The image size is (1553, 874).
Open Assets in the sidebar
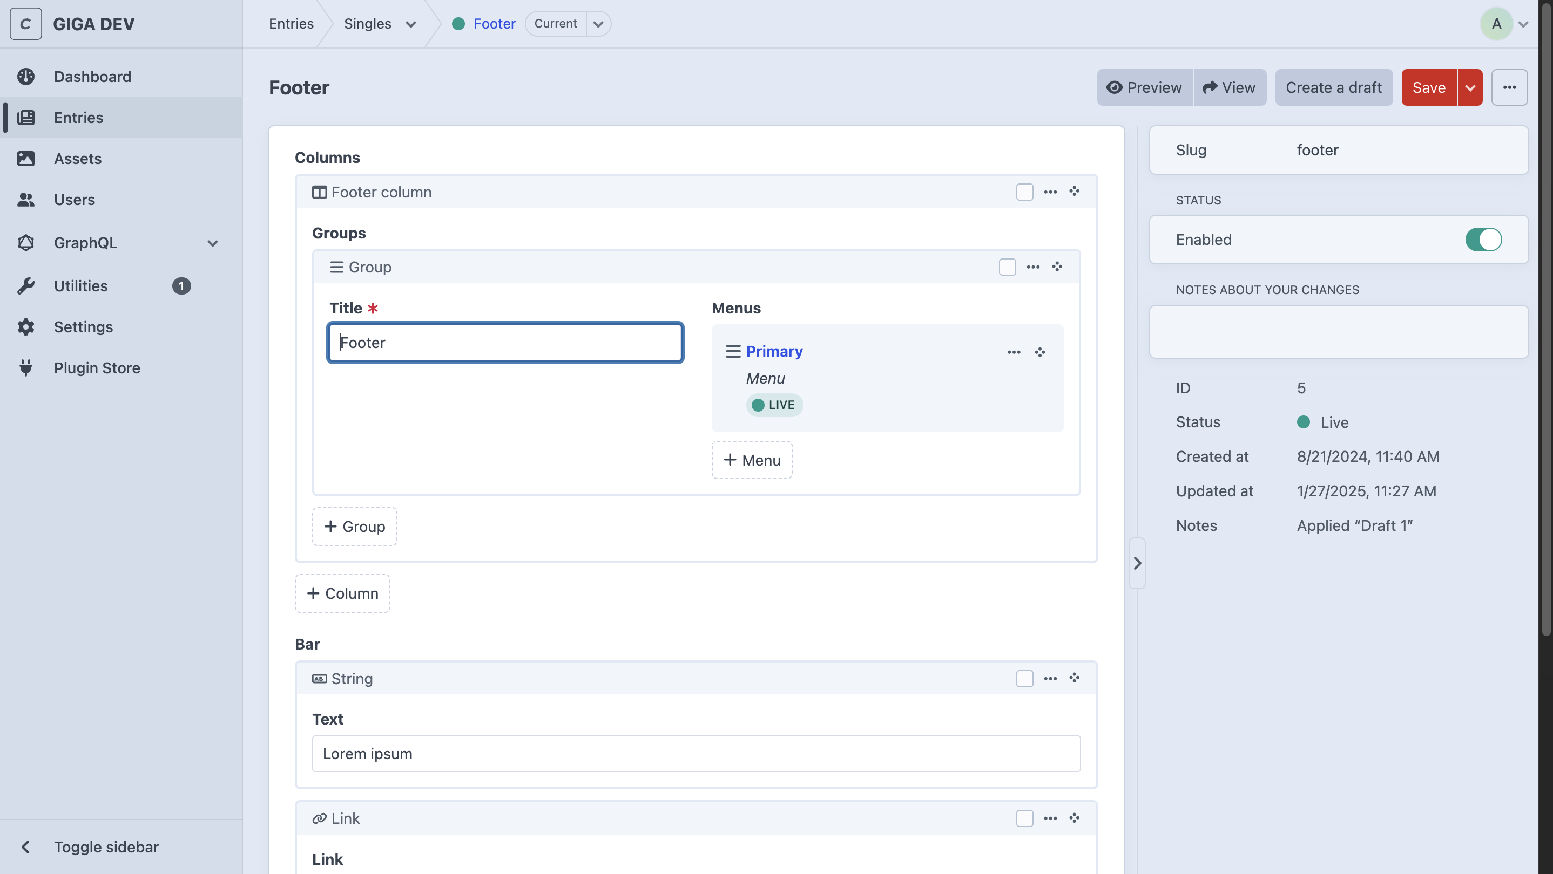coord(78,159)
